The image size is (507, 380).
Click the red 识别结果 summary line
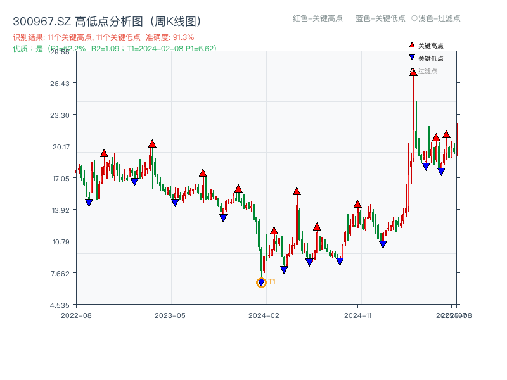[x=103, y=37]
